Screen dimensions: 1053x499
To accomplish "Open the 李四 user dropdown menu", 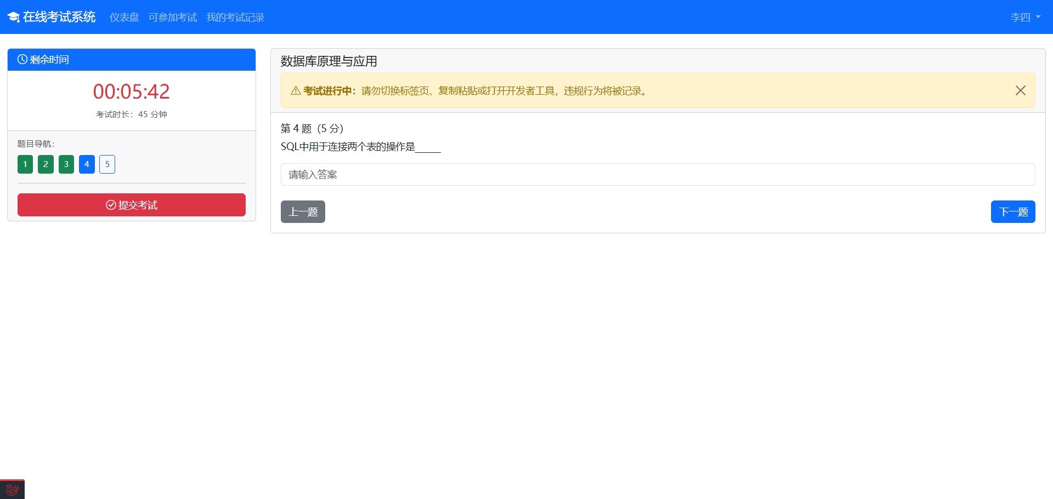I will (1026, 18).
